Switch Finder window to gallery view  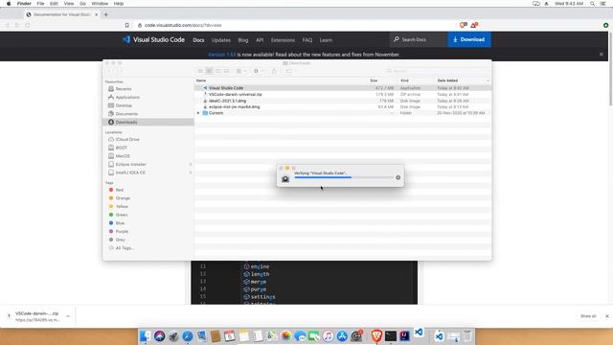(226, 71)
